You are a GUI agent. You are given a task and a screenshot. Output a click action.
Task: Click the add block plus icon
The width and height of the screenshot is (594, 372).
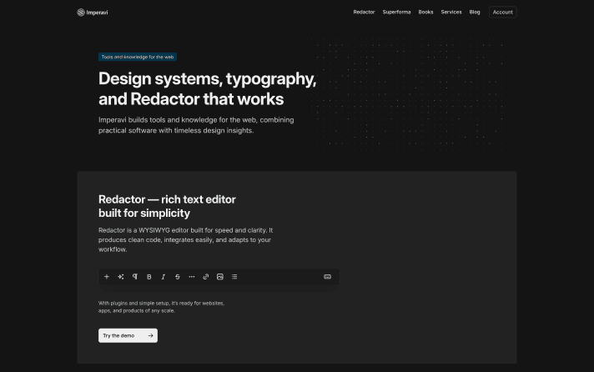click(x=107, y=277)
